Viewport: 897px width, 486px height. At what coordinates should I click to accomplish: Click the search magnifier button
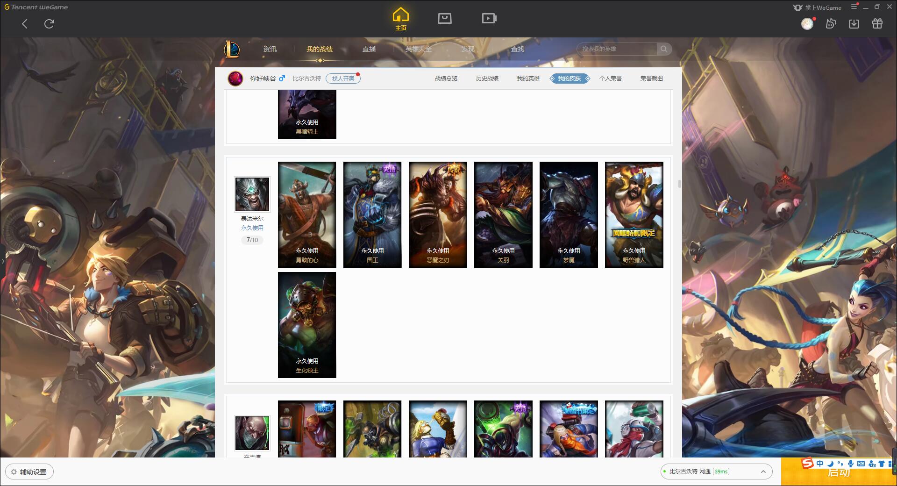point(664,49)
